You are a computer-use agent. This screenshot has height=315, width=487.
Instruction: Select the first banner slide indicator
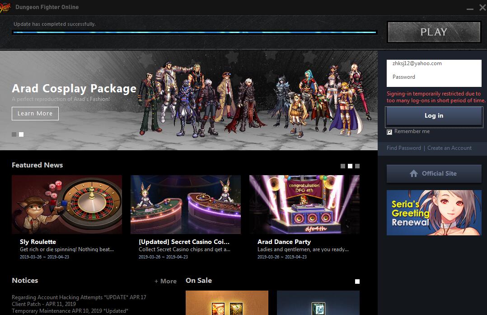pos(14,134)
